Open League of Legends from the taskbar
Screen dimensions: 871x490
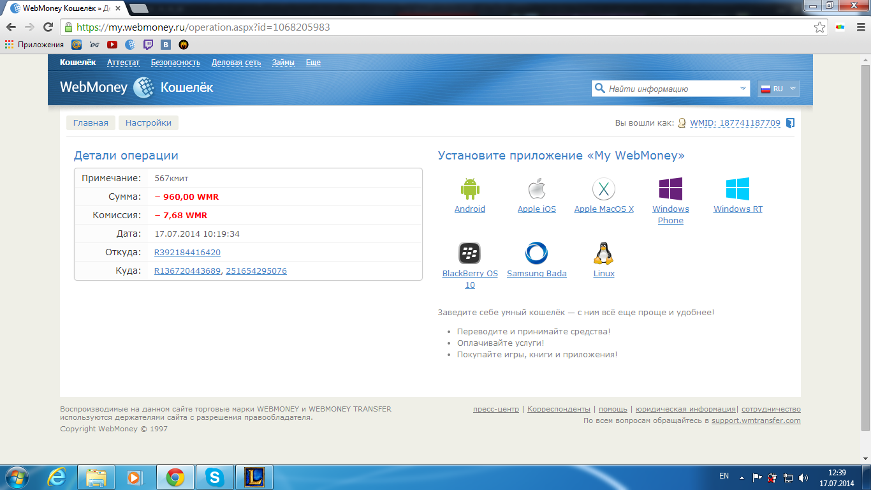point(254,477)
